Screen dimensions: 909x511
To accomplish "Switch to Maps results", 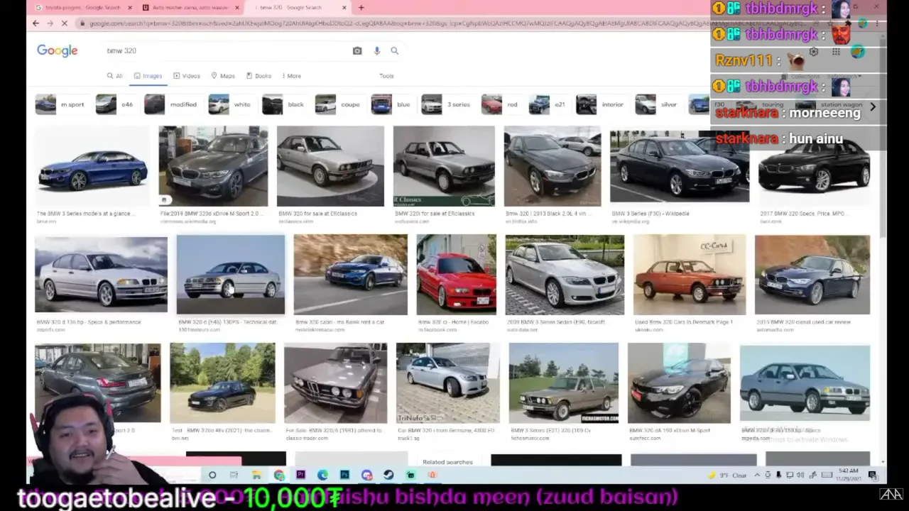I will coord(223,76).
